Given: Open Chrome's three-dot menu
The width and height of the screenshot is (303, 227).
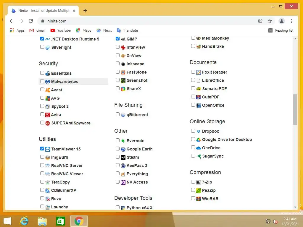Looking at the screenshot, I should click(291, 21).
